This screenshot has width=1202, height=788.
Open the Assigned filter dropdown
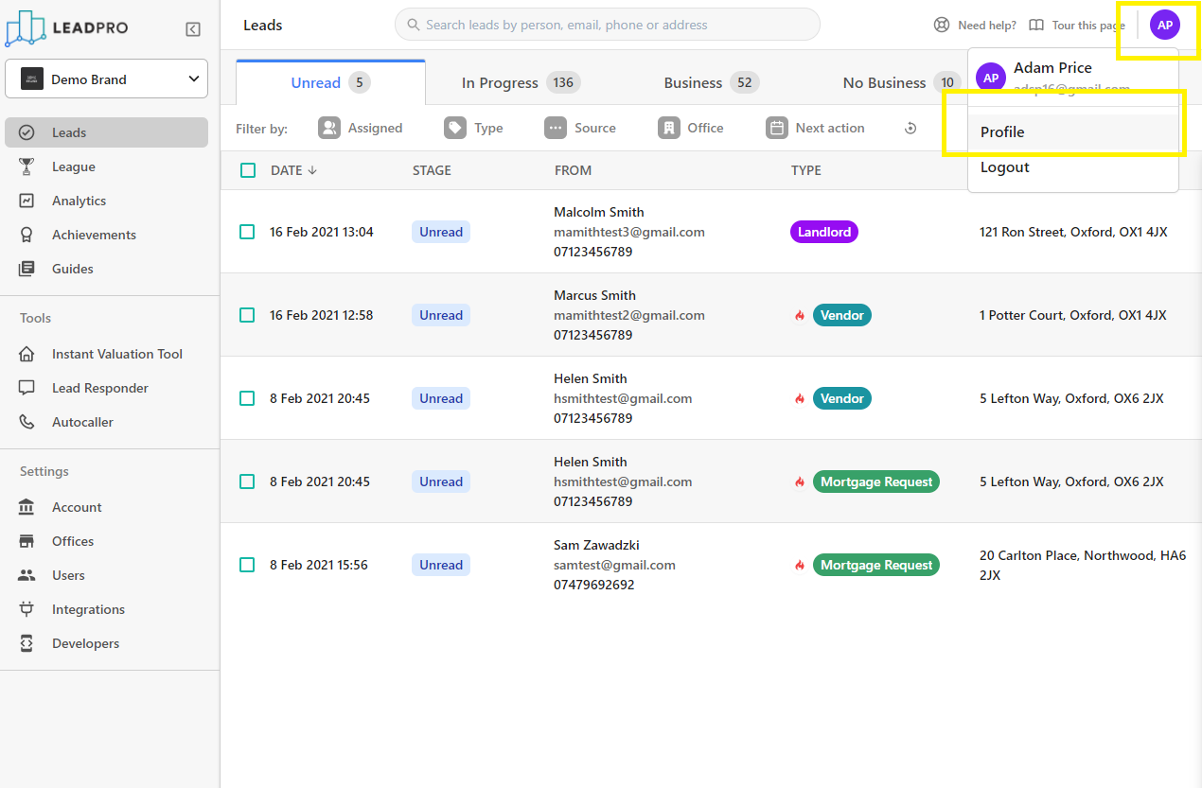point(361,128)
